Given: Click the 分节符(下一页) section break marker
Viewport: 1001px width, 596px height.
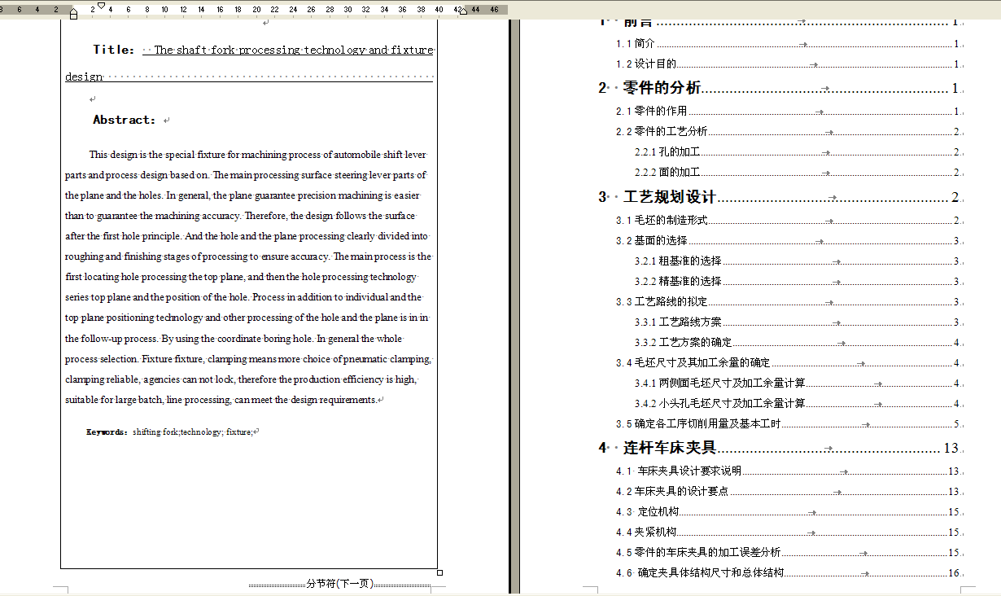Looking at the screenshot, I should (x=339, y=584).
